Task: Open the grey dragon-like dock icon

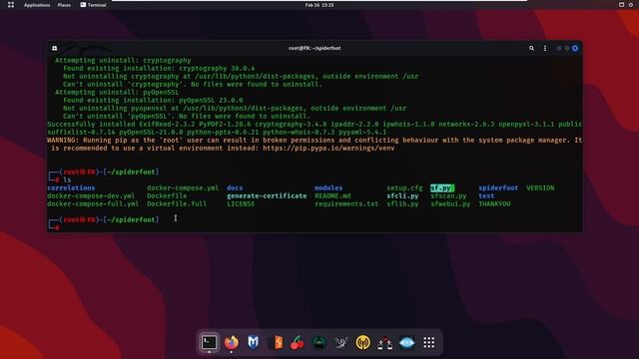Action: pos(340,342)
